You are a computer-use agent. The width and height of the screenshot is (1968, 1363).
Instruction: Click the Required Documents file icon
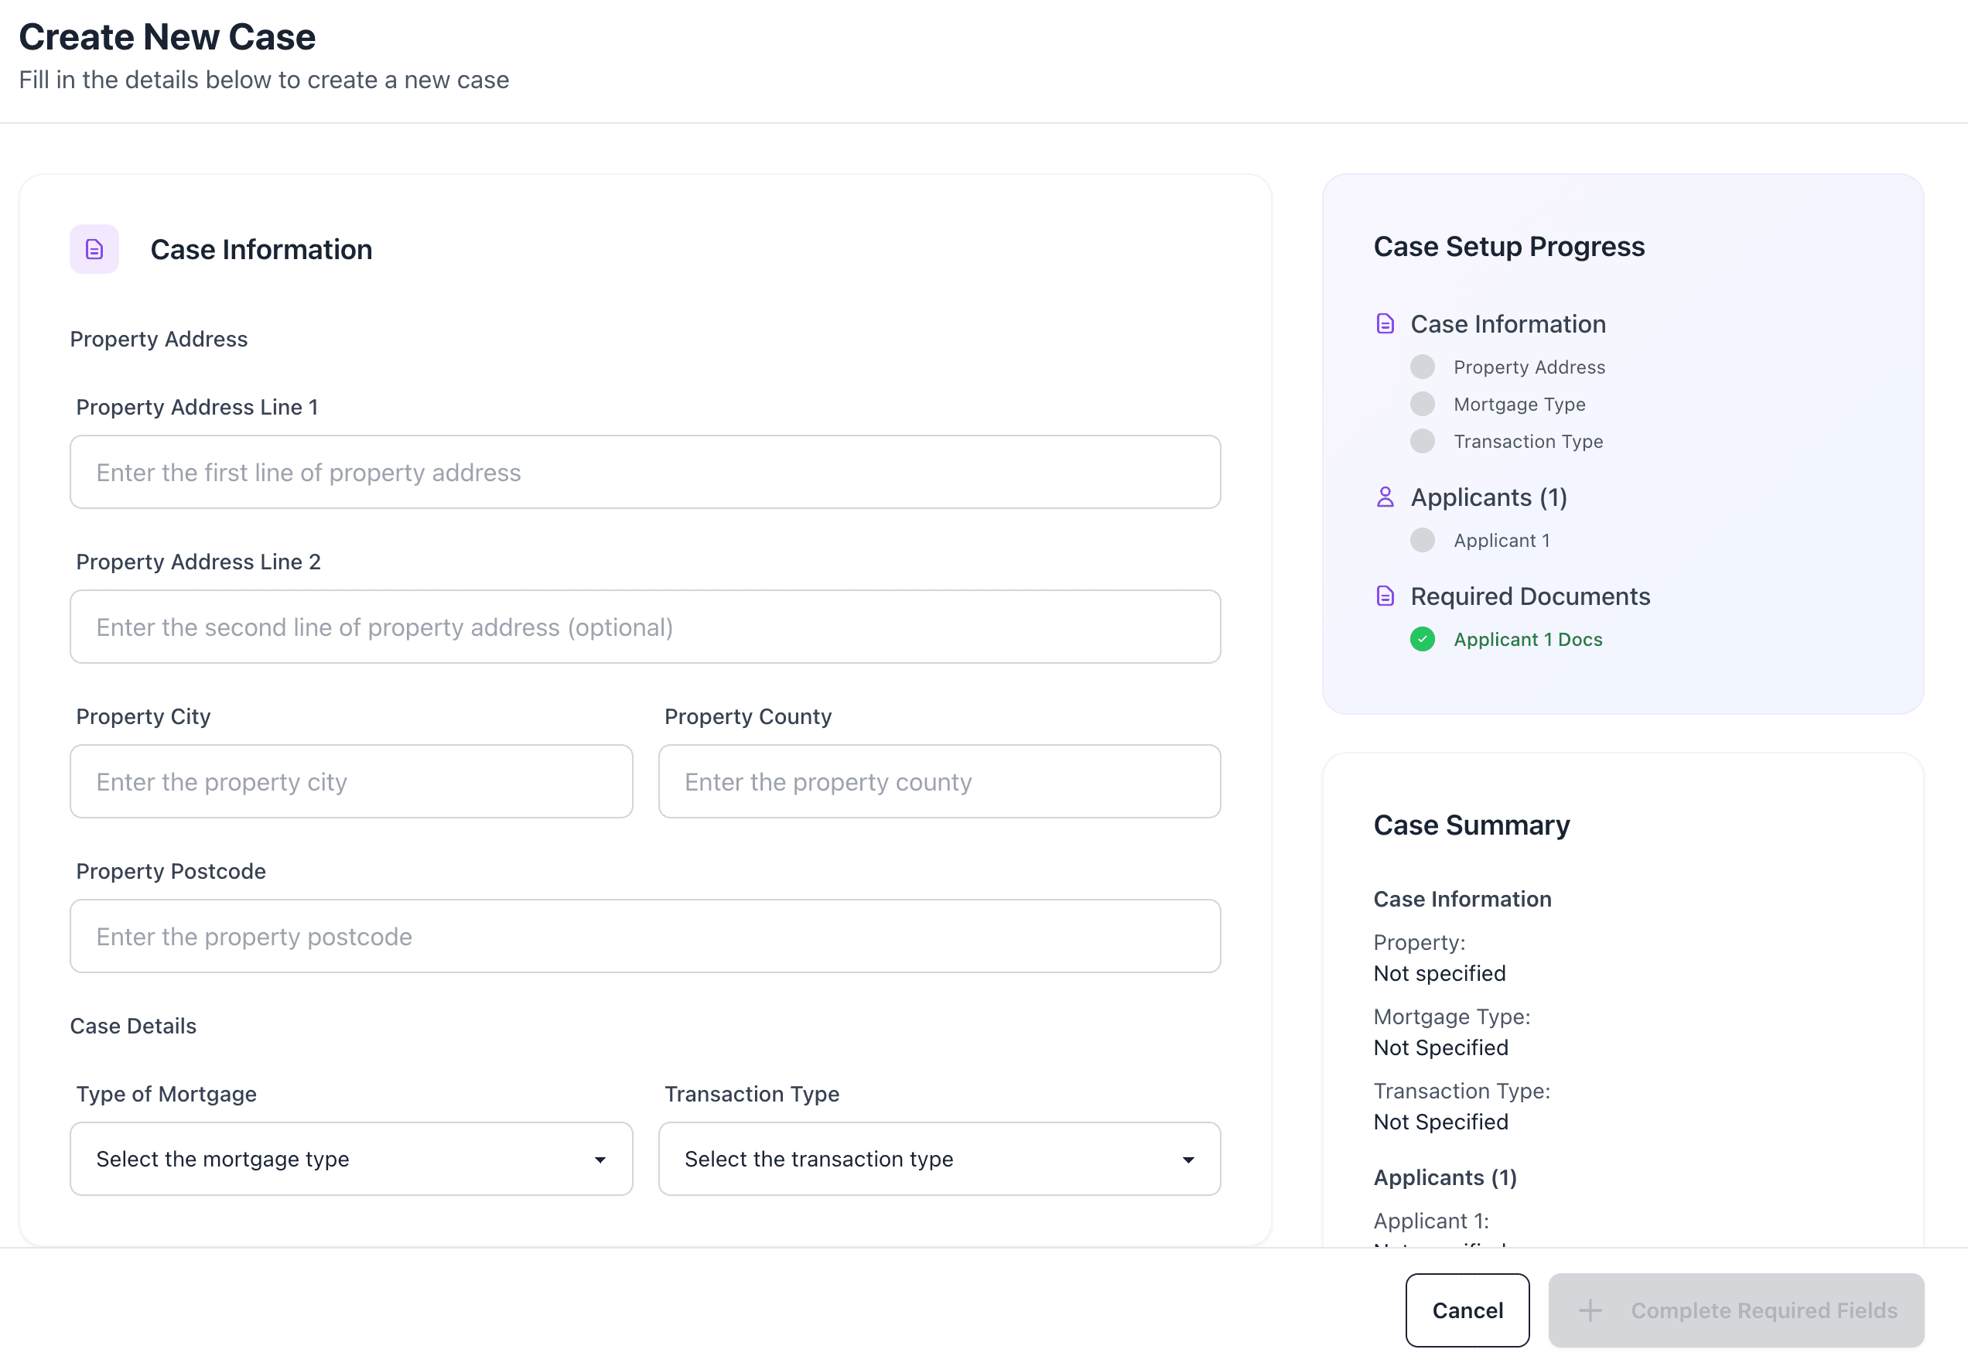(x=1385, y=596)
